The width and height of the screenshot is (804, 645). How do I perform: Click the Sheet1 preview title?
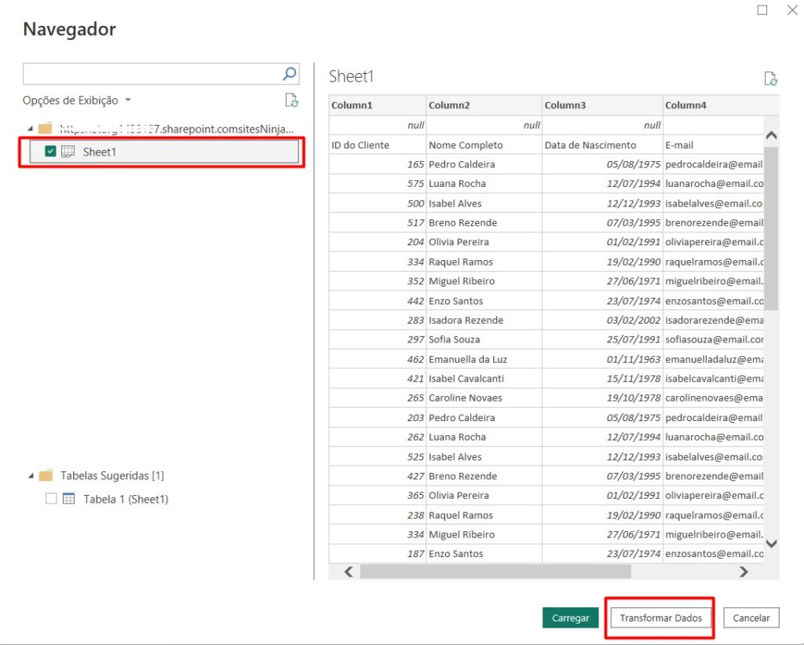pyautogui.click(x=351, y=76)
